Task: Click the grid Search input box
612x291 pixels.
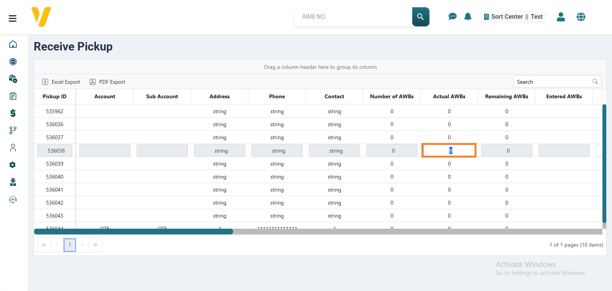Action: tap(553, 82)
